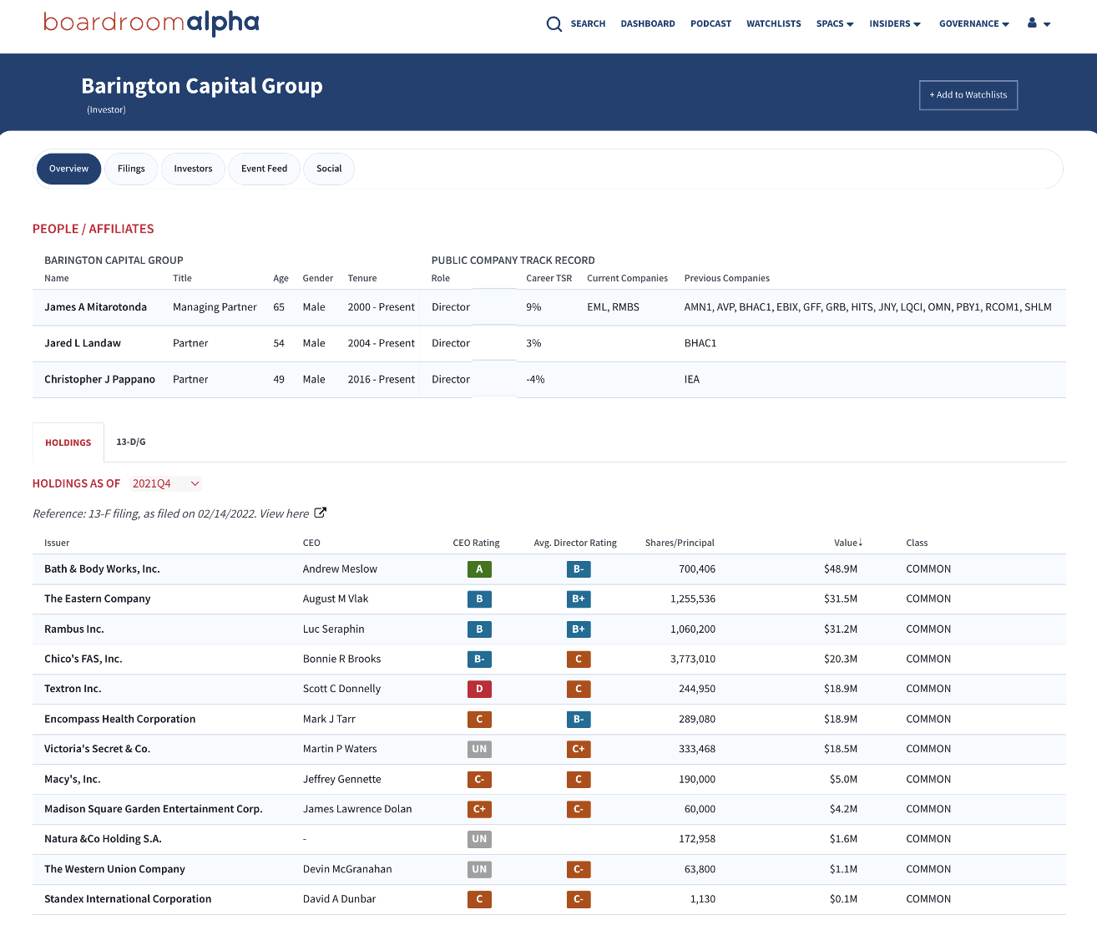Open the 2021Q4 holdings period dropdown
Viewport: 1097px width, 930px height.
tap(166, 484)
